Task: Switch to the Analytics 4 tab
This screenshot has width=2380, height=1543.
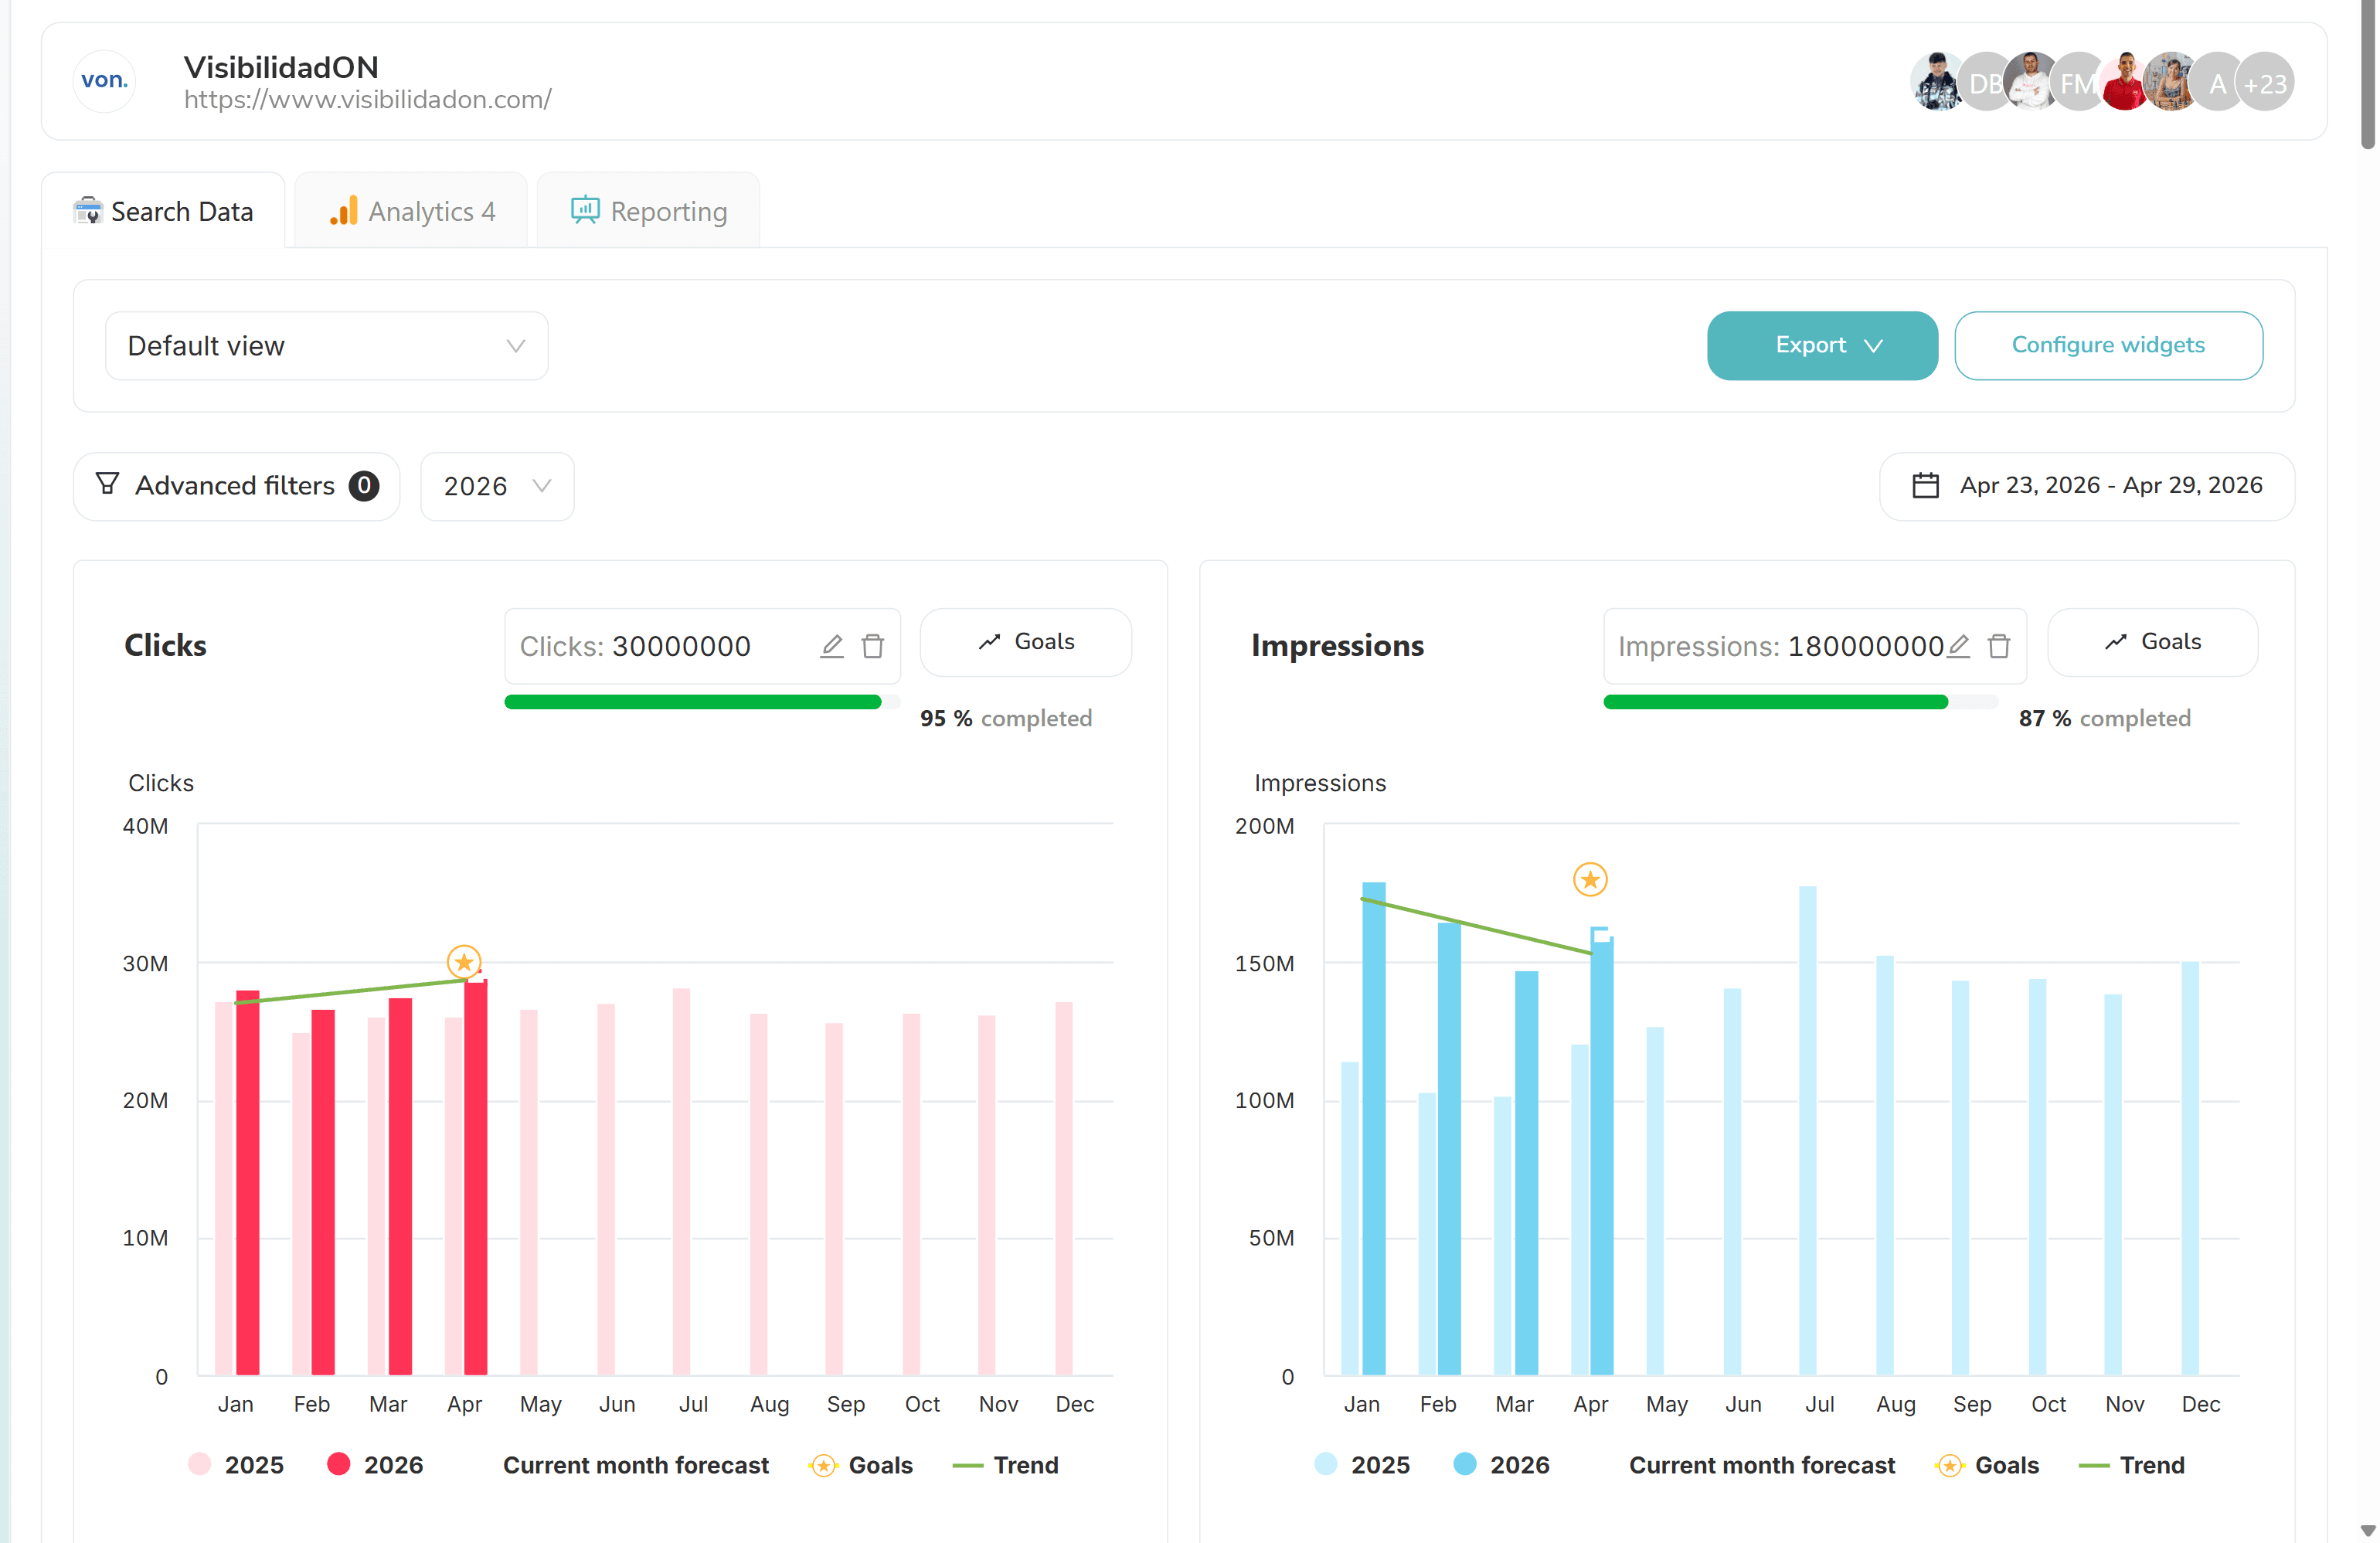Action: pyautogui.click(x=412, y=211)
